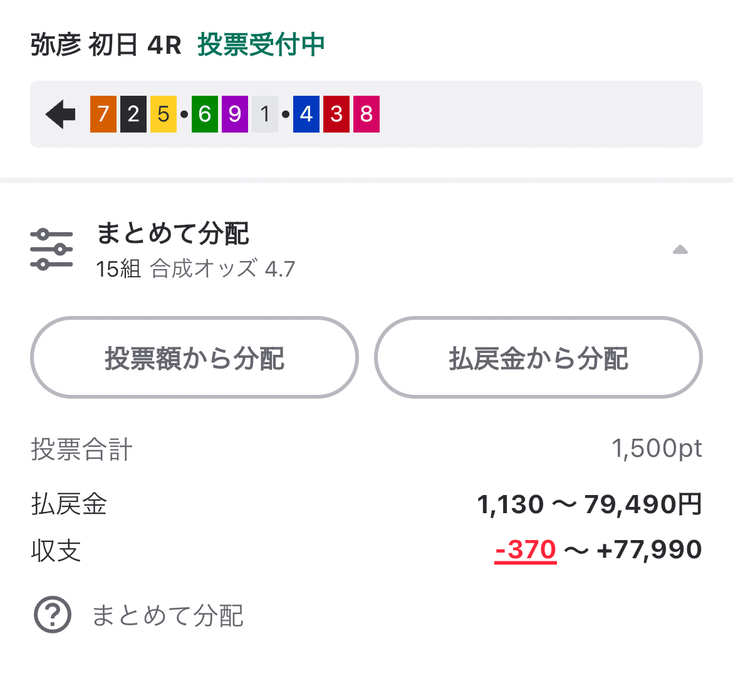Screen dimensions: 733x674
Task: Open the まとめて分配 help question mark
Action: coord(53,616)
